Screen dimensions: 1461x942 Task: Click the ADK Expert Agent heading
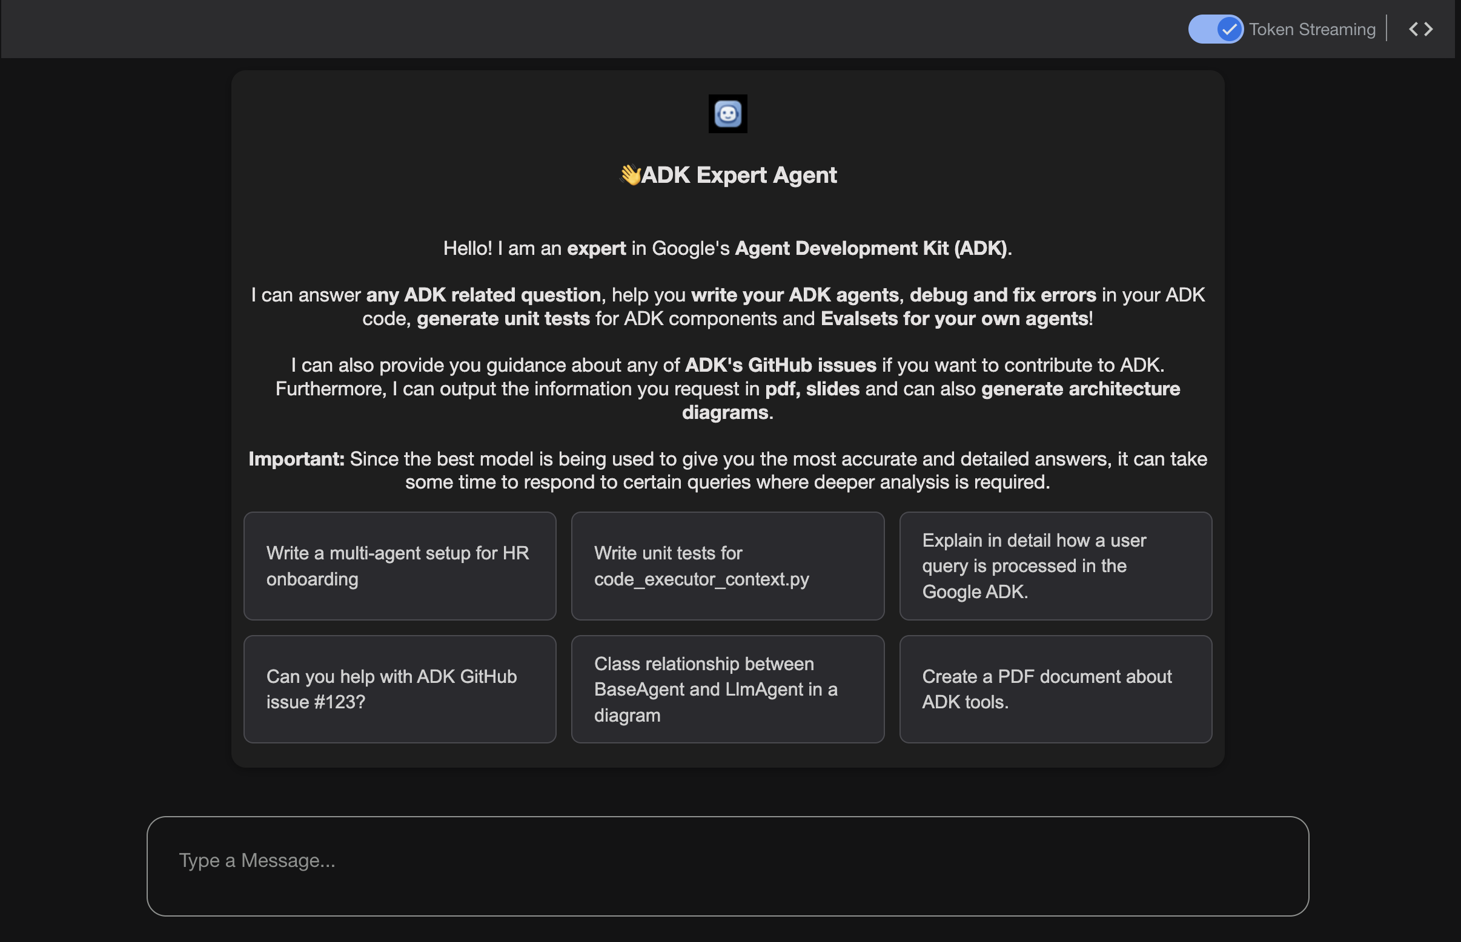(738, 176)
